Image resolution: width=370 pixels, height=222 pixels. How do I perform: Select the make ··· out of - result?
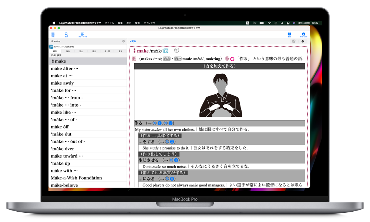(x=88, y=142)
